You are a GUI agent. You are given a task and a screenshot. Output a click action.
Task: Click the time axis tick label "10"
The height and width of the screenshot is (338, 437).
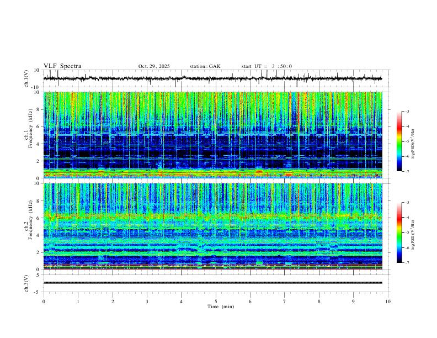click(388, 302)
